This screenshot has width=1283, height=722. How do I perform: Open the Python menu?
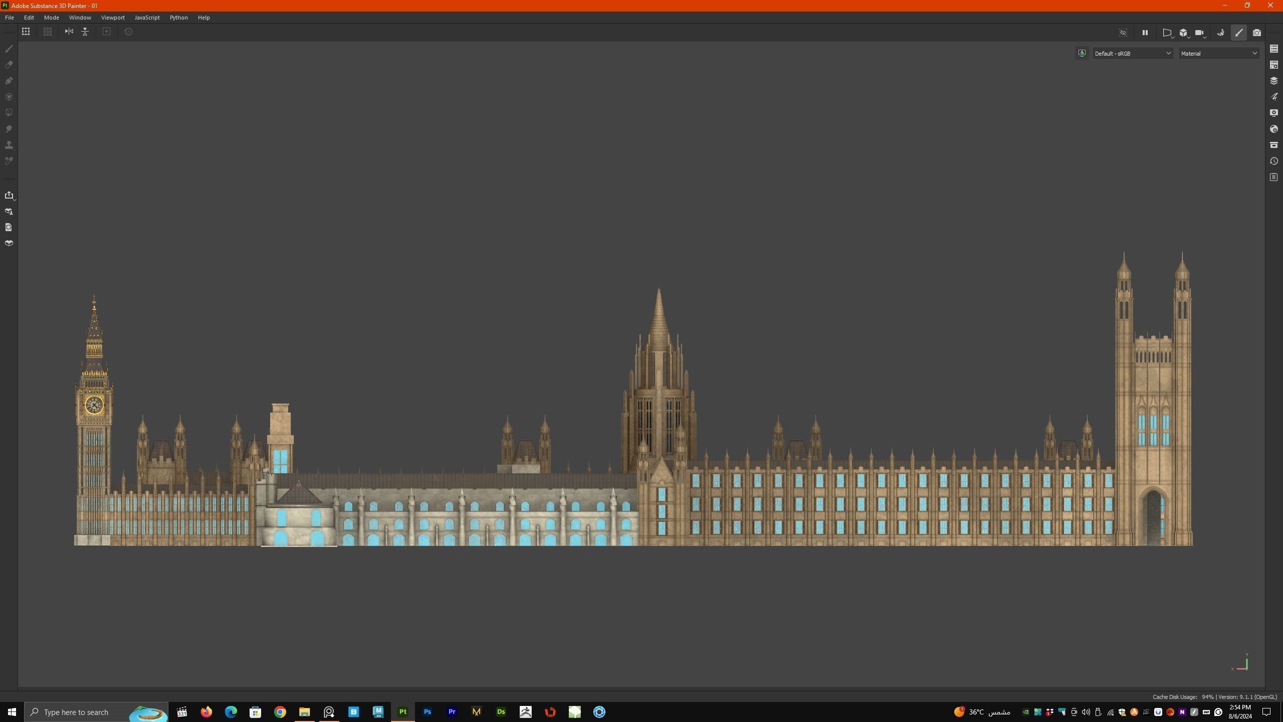(x=179, y=18)
